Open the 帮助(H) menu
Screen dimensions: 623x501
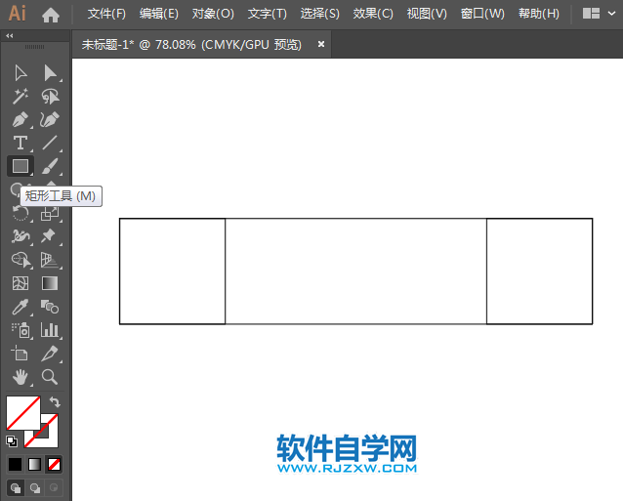539,14
